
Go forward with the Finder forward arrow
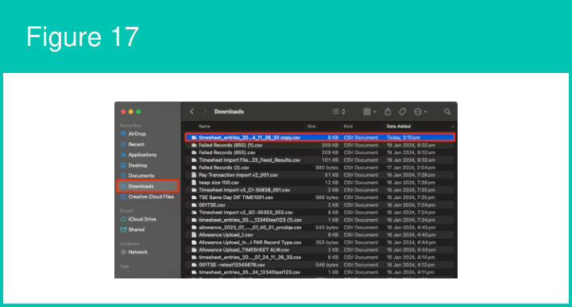[205, 112]
